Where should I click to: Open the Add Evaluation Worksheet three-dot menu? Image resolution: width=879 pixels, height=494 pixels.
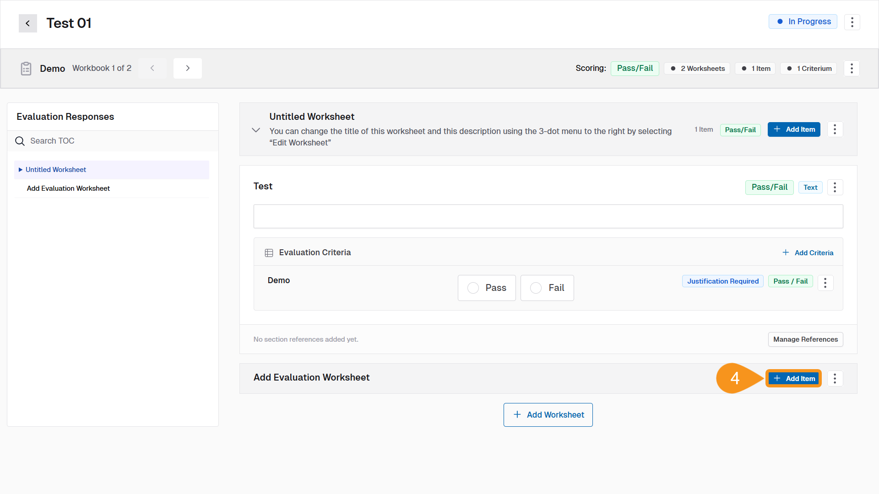point(835,378)
